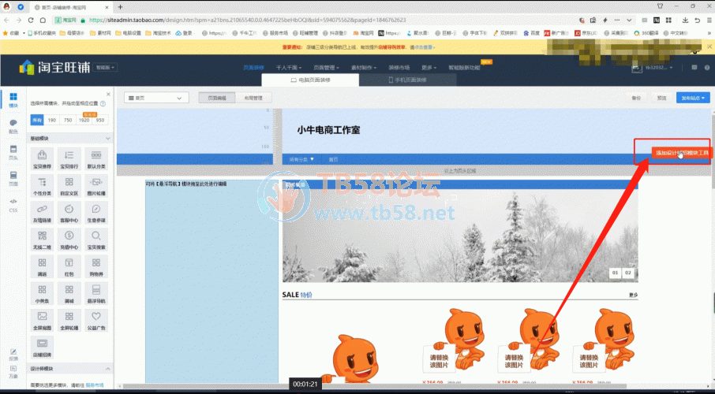The image size is (715, 394).
Task: Collapse the 设计师模块 section
Action: tap(108, 369)
